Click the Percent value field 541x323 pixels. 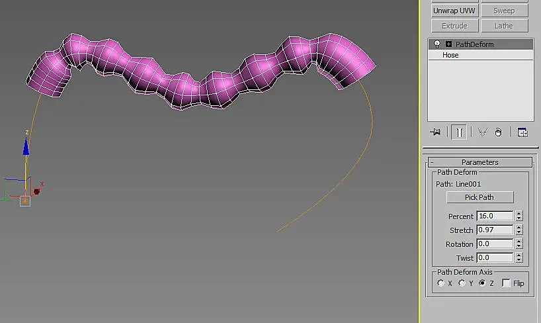(495, 216)
